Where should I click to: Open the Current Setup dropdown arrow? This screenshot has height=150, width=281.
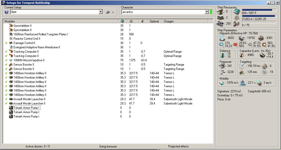[x=101, y=12]
